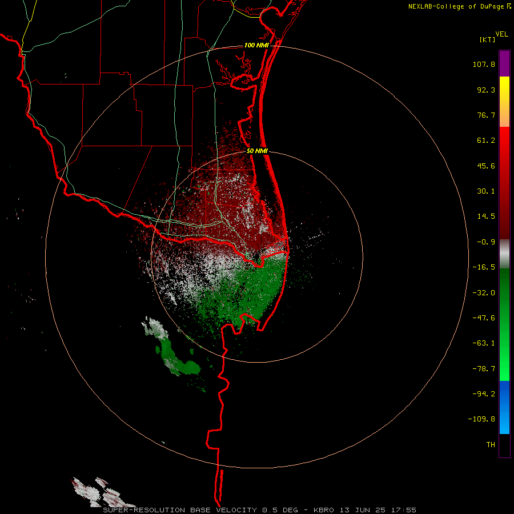Click the -32.0 legend value
The width and height of the screenshot is (514, 514).
coord(484,293)
